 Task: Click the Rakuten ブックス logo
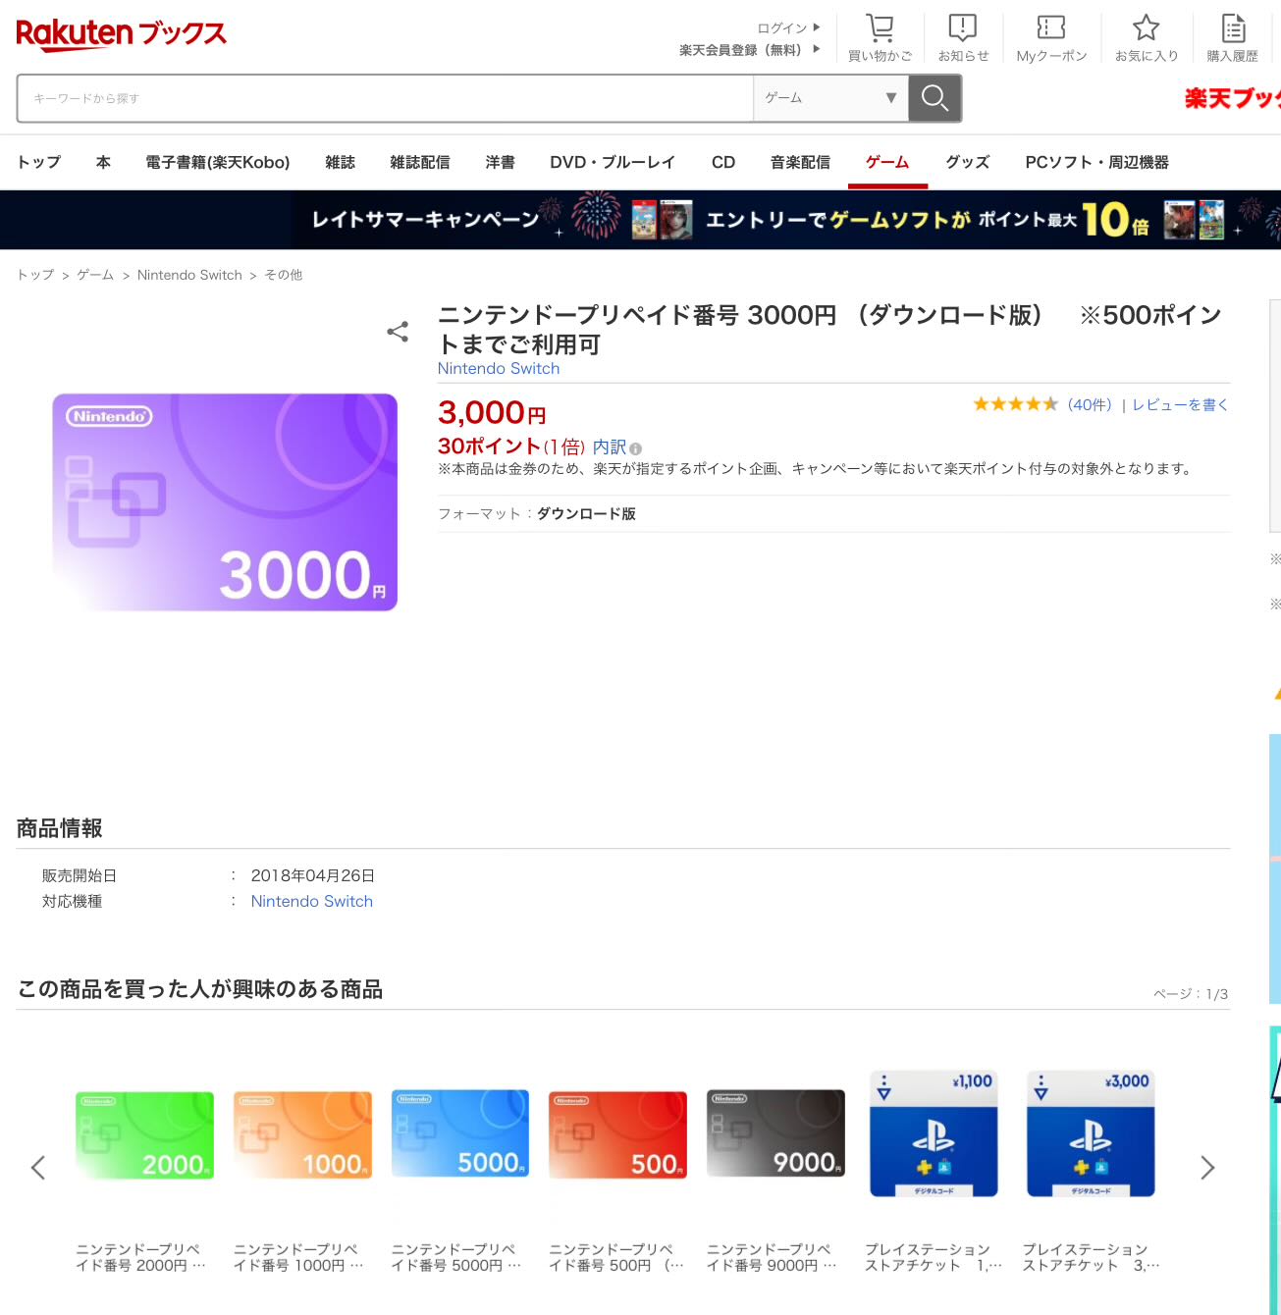[121, 33]
